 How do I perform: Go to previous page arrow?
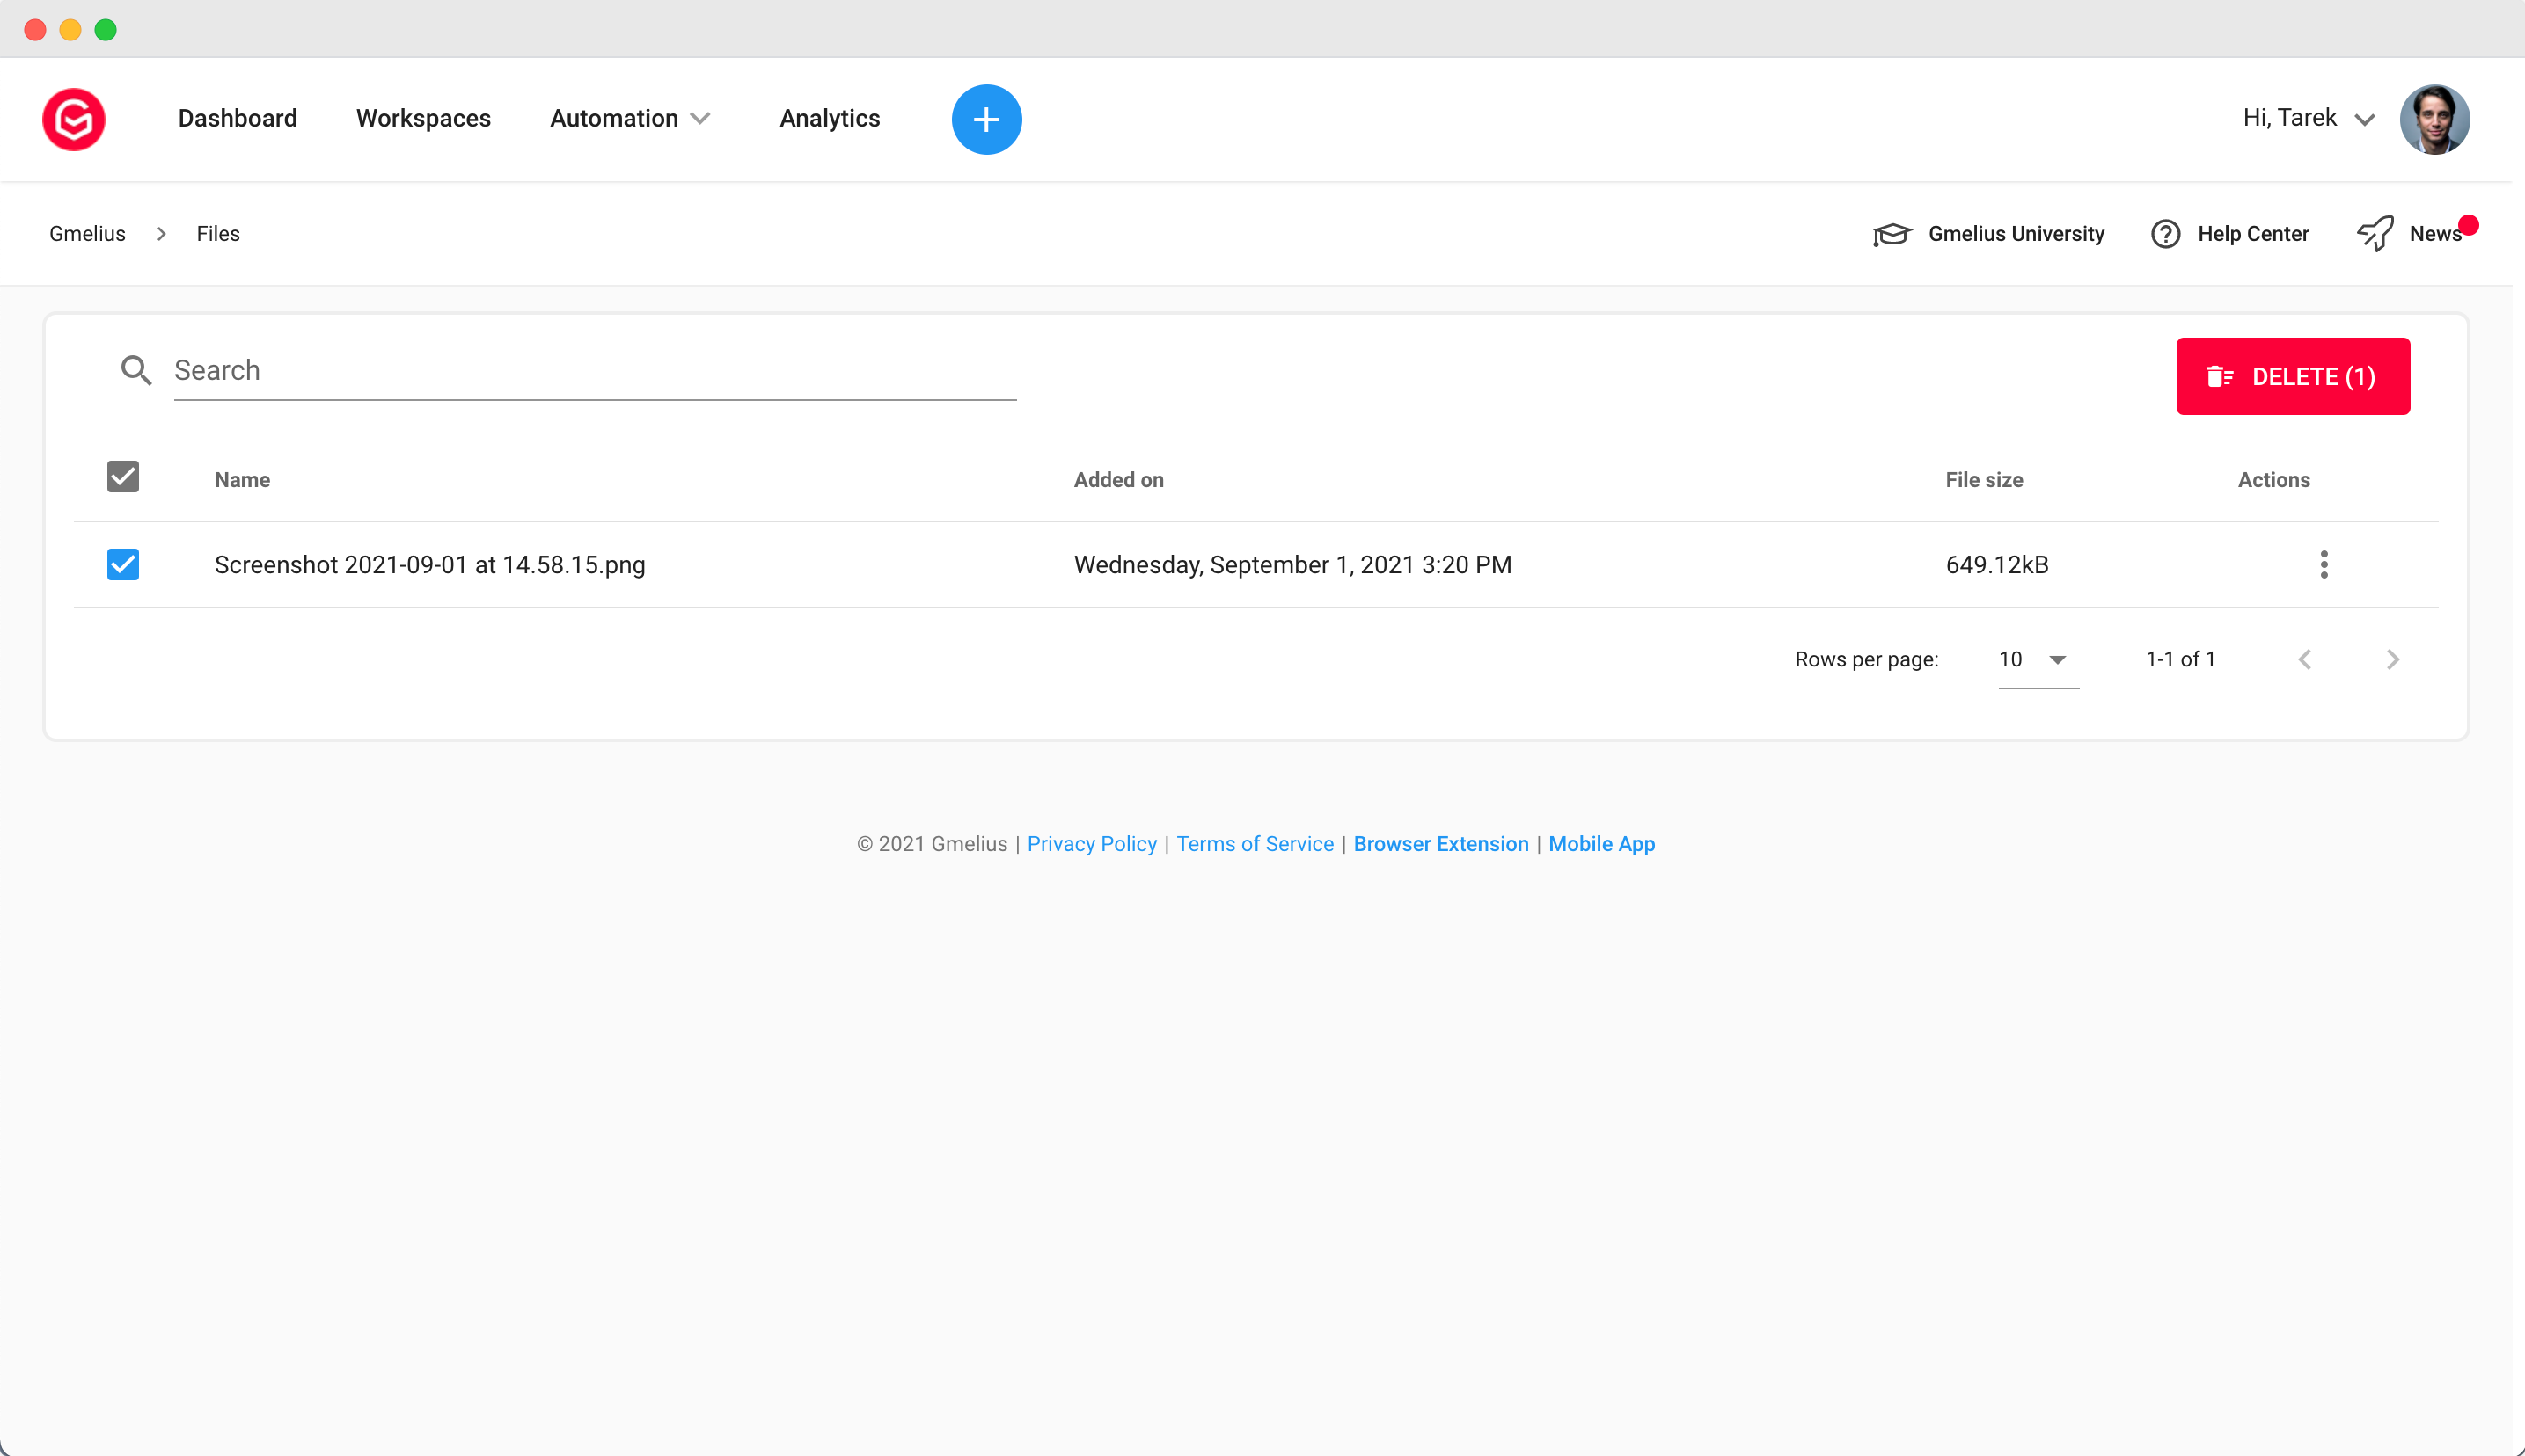(x=2304, y=660)
